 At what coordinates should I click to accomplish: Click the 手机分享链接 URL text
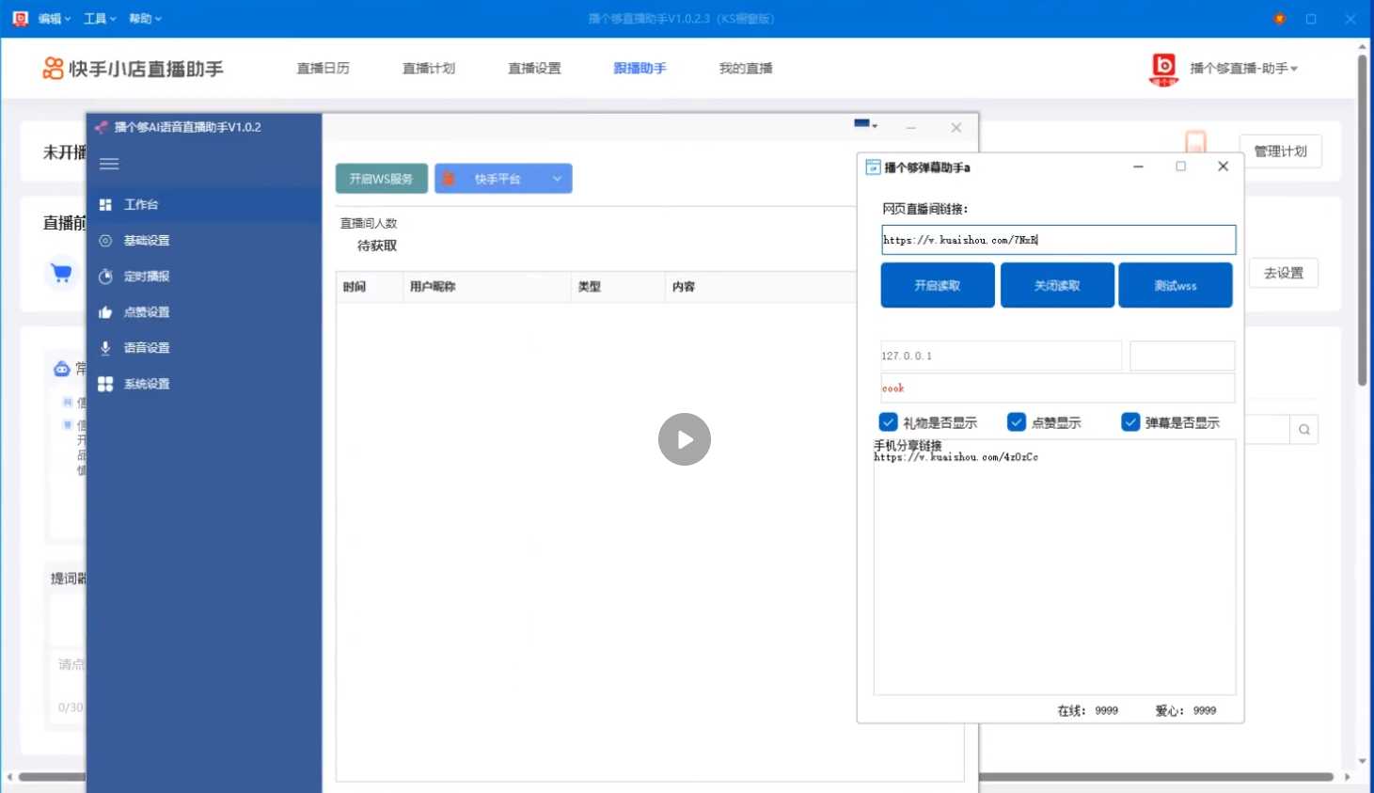pos(955,457)
